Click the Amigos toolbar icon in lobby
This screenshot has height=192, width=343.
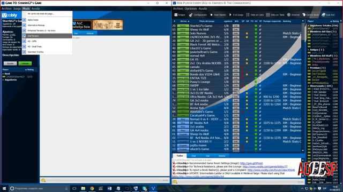click(180, 15)
